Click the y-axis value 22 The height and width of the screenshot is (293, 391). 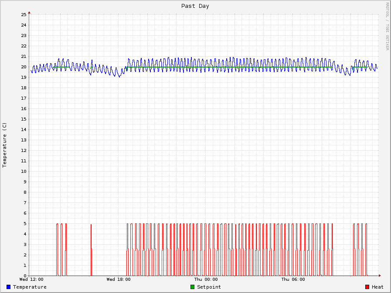[x=24, y=46]
